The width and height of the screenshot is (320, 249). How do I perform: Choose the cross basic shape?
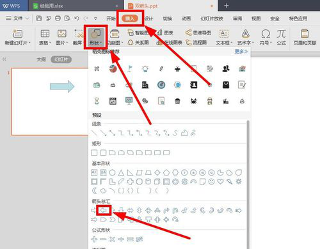pos(130,181)
